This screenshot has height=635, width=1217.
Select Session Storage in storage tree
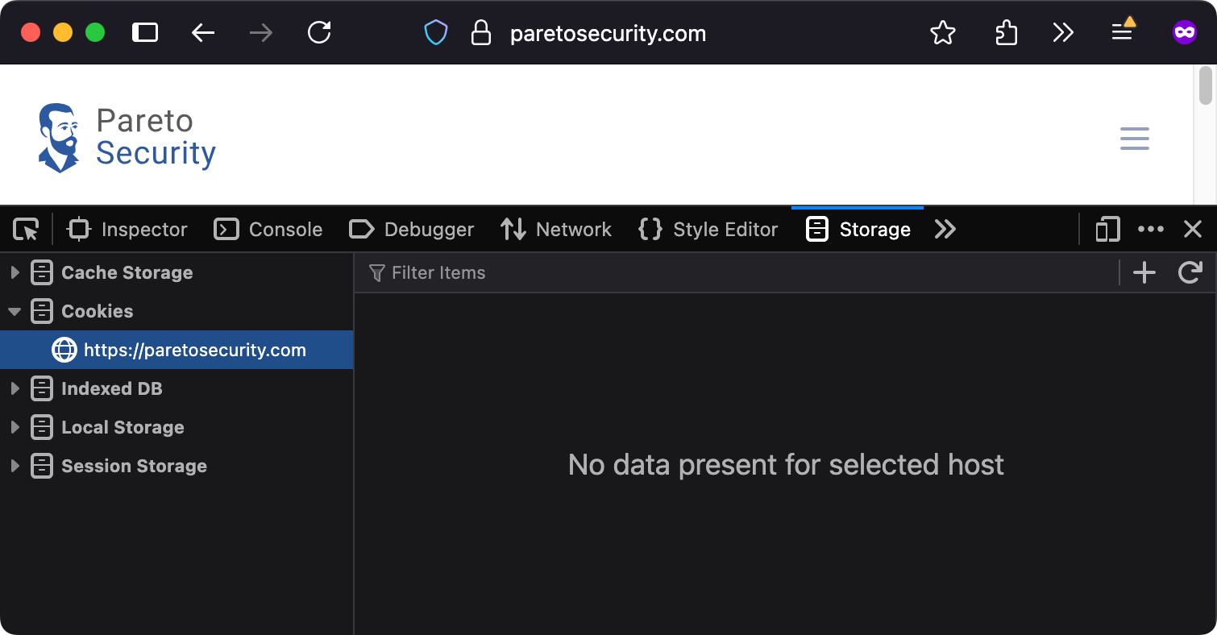[x=177, y=466]
